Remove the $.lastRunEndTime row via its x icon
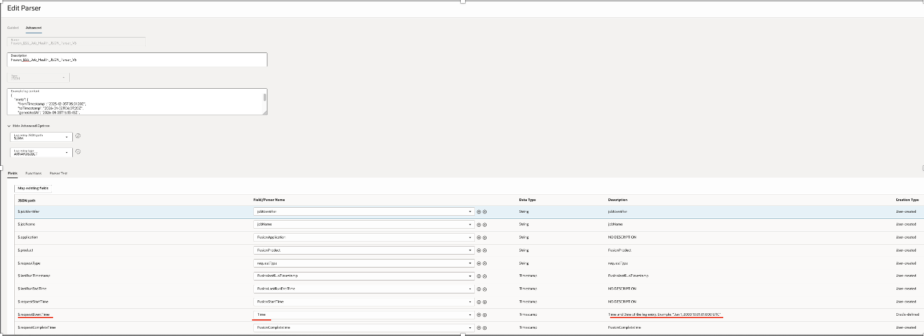The width and height of the screenshot is (924, 336). [485, 289]
